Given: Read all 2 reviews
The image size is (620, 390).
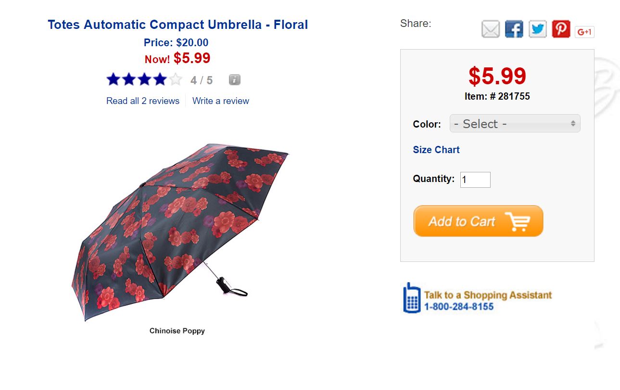Looking at the screenshot, I should [143, 101].
